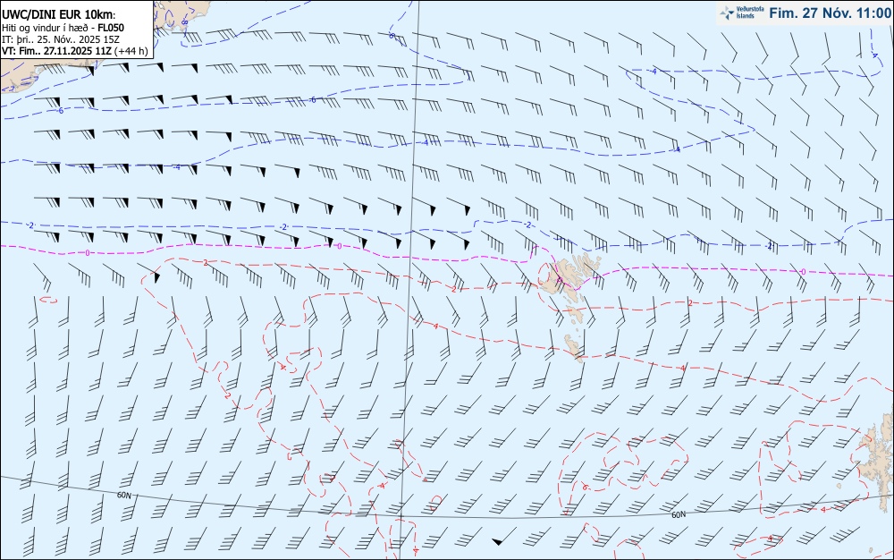Click the 'UWC/DINI EUR 10km:' title text
This screenshot has height=560, width=894.
coord(58,15)
